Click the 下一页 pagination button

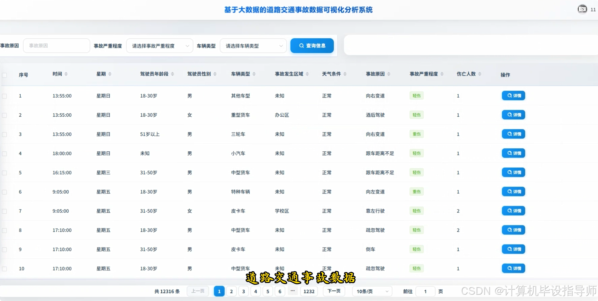pyautogui.click(x=333, y=291)
